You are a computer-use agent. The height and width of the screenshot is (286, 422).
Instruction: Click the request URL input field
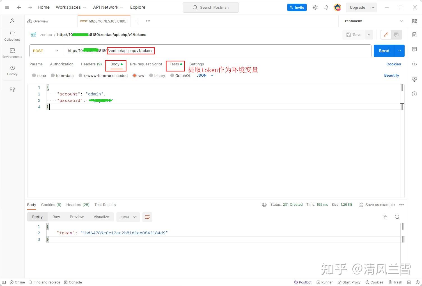pos(217,51)
